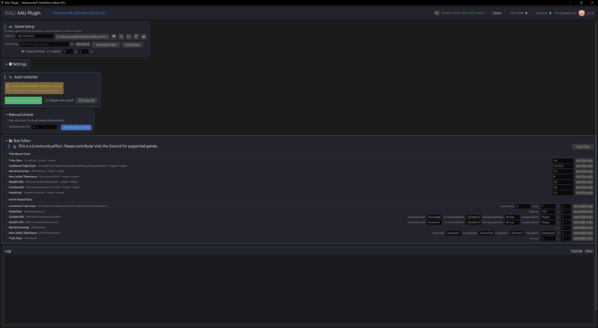Click the custom hours input field
This screenshot has height=328, width=598.
[68, 51]
